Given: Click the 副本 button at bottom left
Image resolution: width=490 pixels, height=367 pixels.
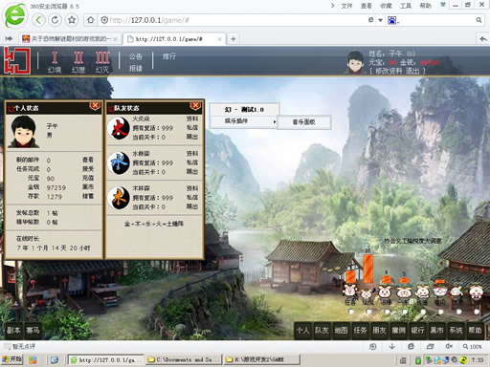Looking at the screenshot, I should (x=13, y=331).
